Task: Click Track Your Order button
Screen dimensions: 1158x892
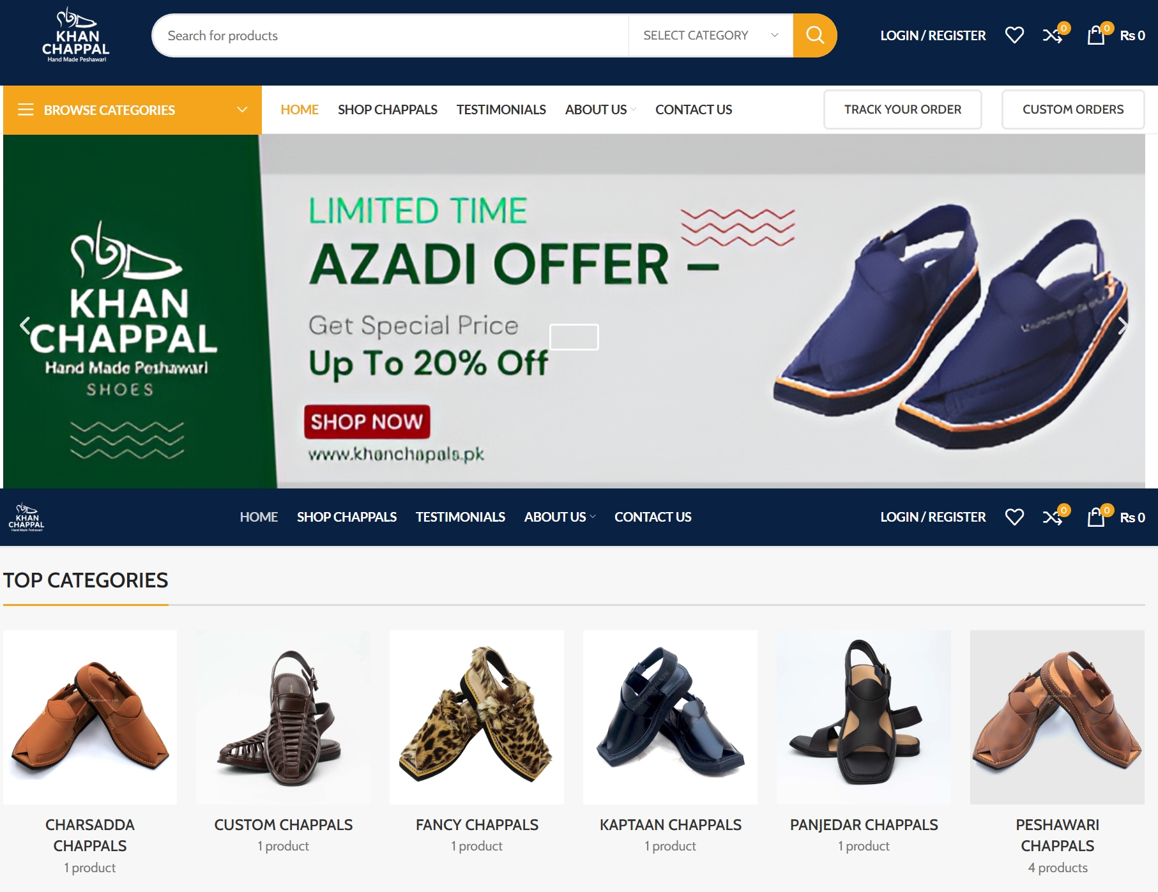Action: click(x=902, y=109)
